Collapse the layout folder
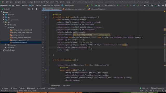166x93 pixels. click(6, 27)
